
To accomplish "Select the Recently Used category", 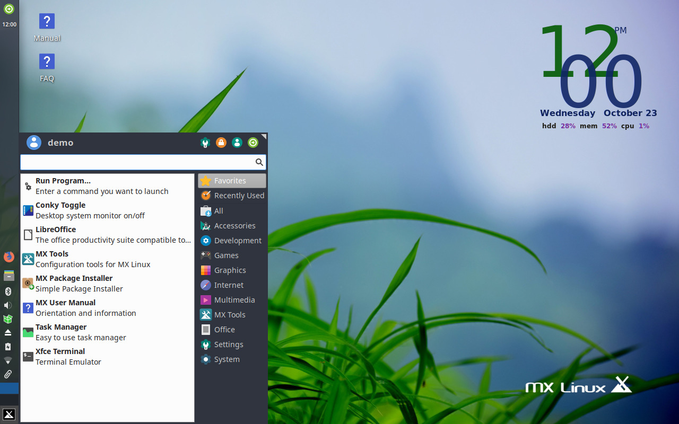I will pos(232,196).
